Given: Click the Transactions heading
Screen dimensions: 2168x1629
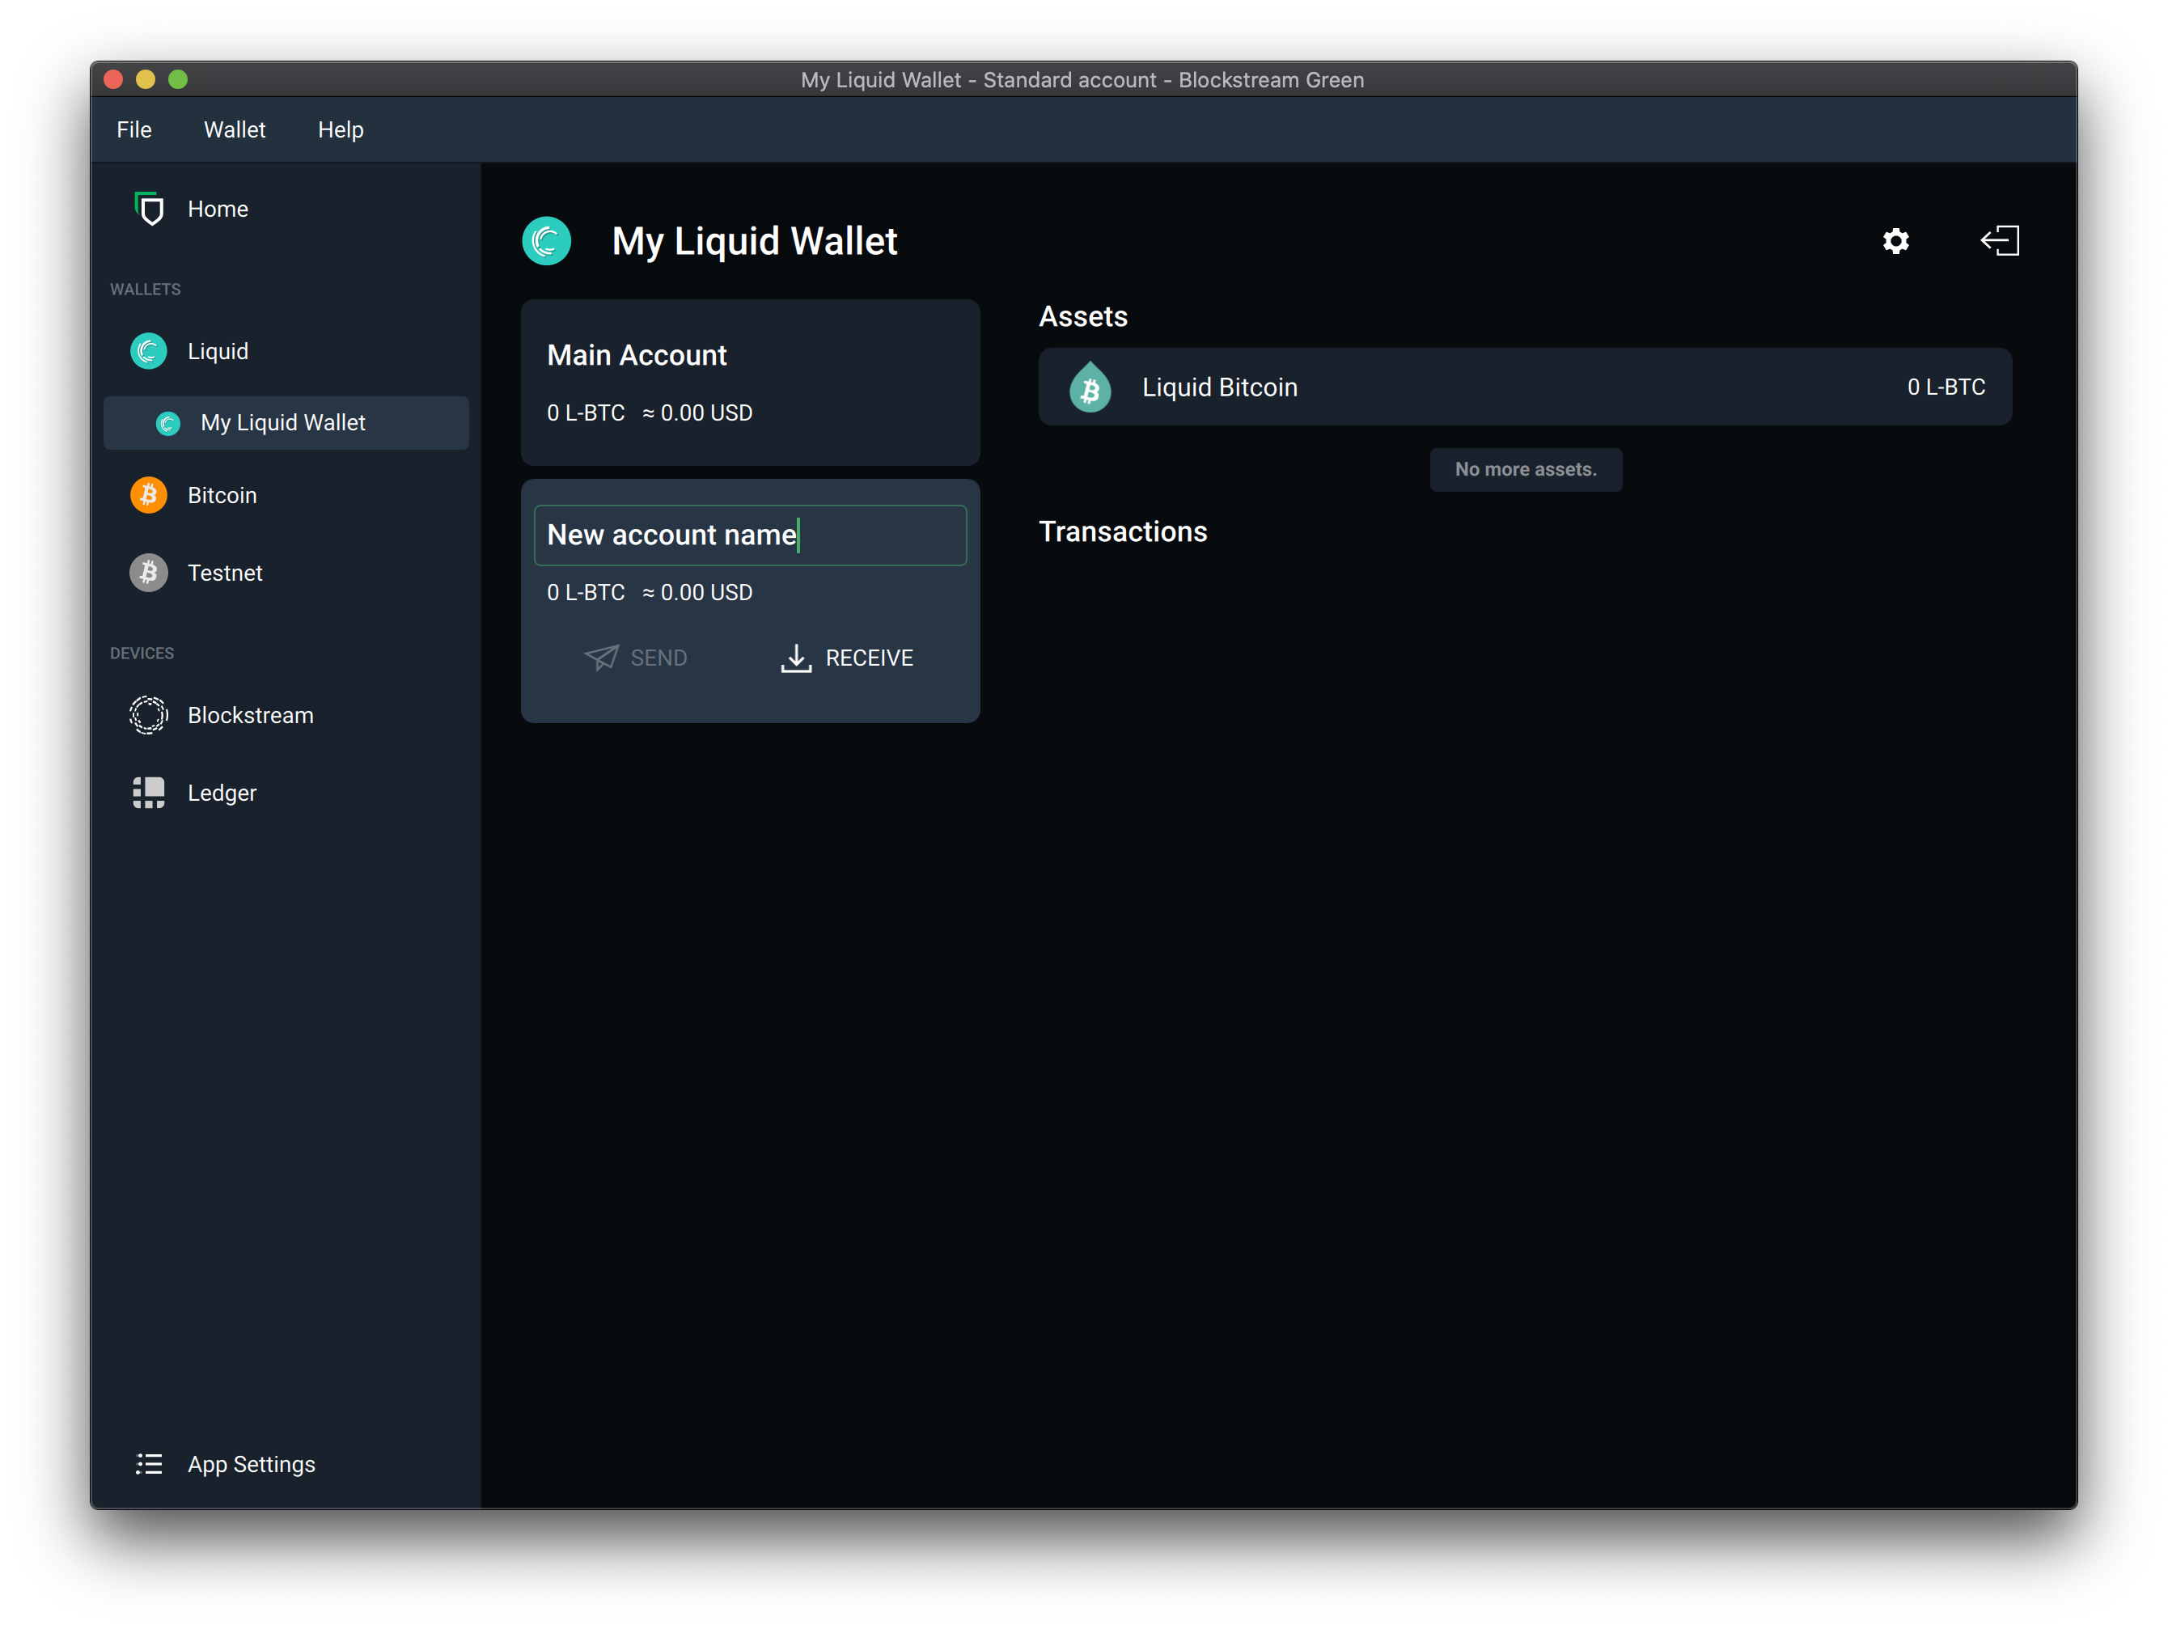Looking at the screenshot, I should (1123, 531).
